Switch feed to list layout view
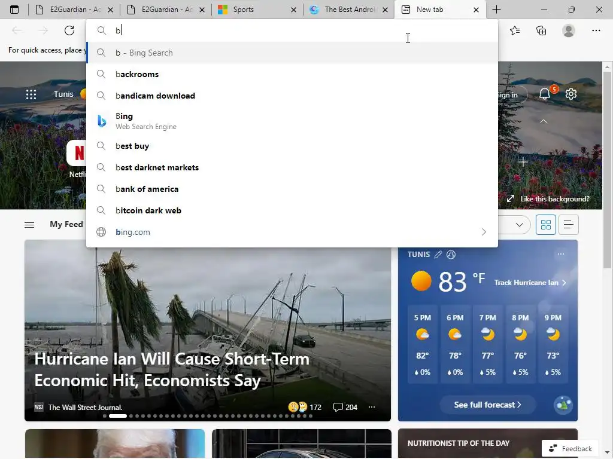Viewport: 613px width, 459px height. [569, 225]
